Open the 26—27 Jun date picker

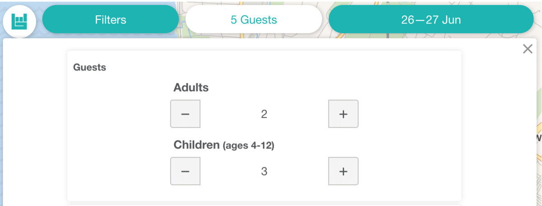coord(431,20)
